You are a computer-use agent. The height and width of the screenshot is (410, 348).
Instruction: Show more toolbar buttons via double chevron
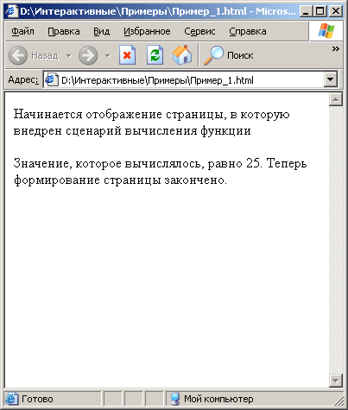click(x=335, y=48)
